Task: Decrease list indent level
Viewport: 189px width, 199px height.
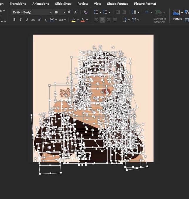Action: [118, 12]
